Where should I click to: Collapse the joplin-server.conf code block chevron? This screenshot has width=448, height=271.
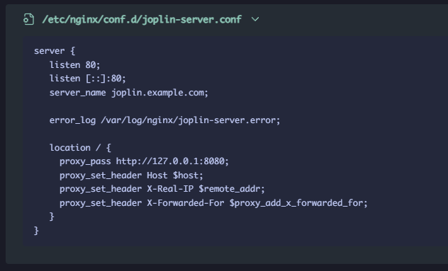(x=255, y=19)
